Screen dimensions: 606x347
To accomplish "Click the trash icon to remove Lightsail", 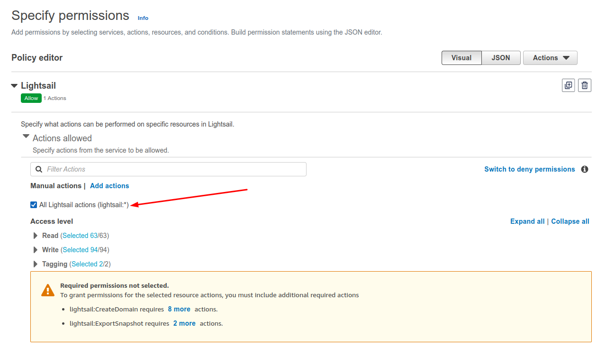I will 585,85.
